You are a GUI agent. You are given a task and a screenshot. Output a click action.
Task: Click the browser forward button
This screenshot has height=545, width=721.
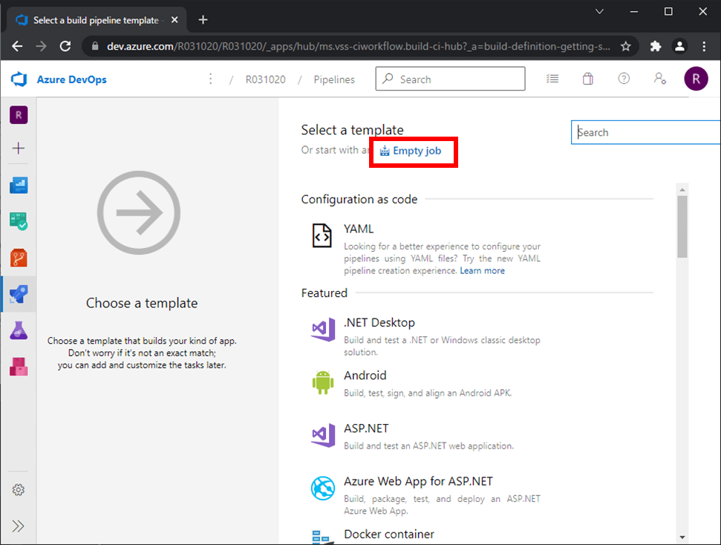tap(42, 46)
